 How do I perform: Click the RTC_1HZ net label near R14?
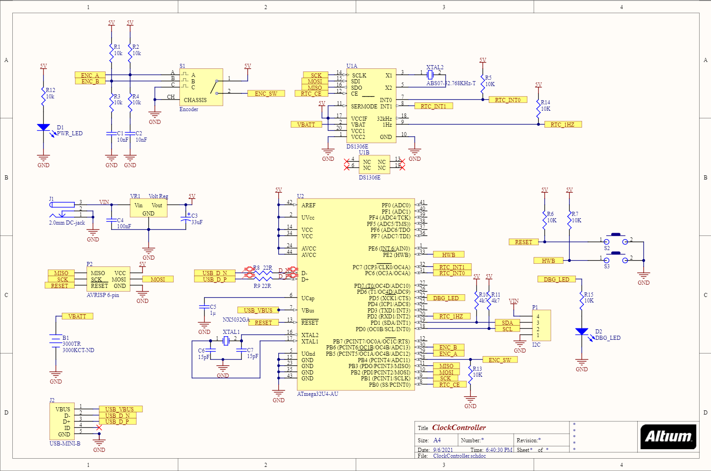tap(563, 124)
